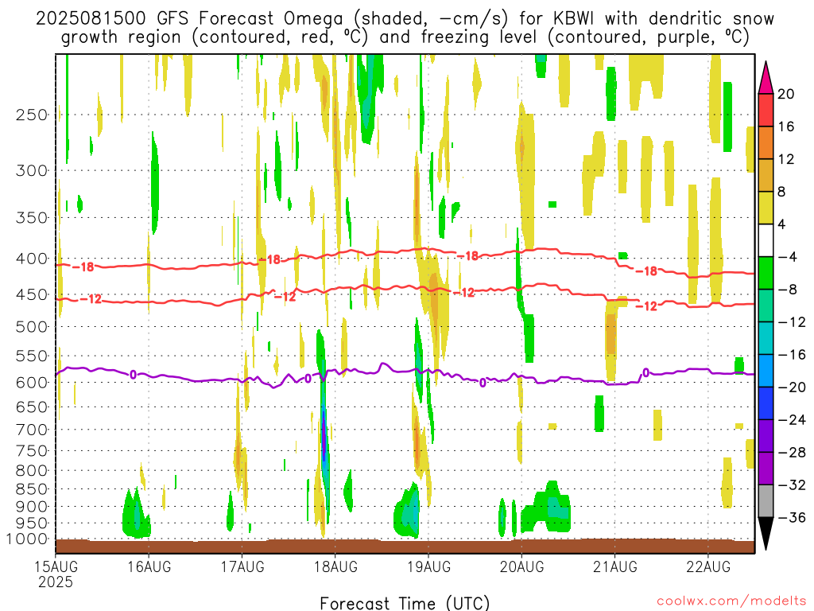Click the chart title first line
The width and height of the screenshot is (814, 611).
tap(405, 19)
